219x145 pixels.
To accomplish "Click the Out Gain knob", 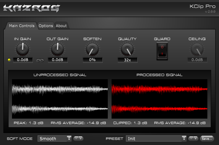I will coord(57,49).
